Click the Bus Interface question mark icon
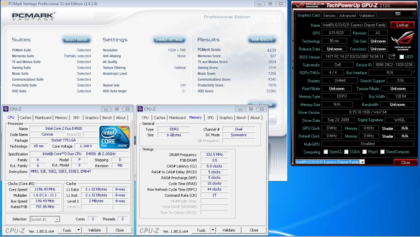The width and height of the screenshot is (420, 237). click(414, 73)
